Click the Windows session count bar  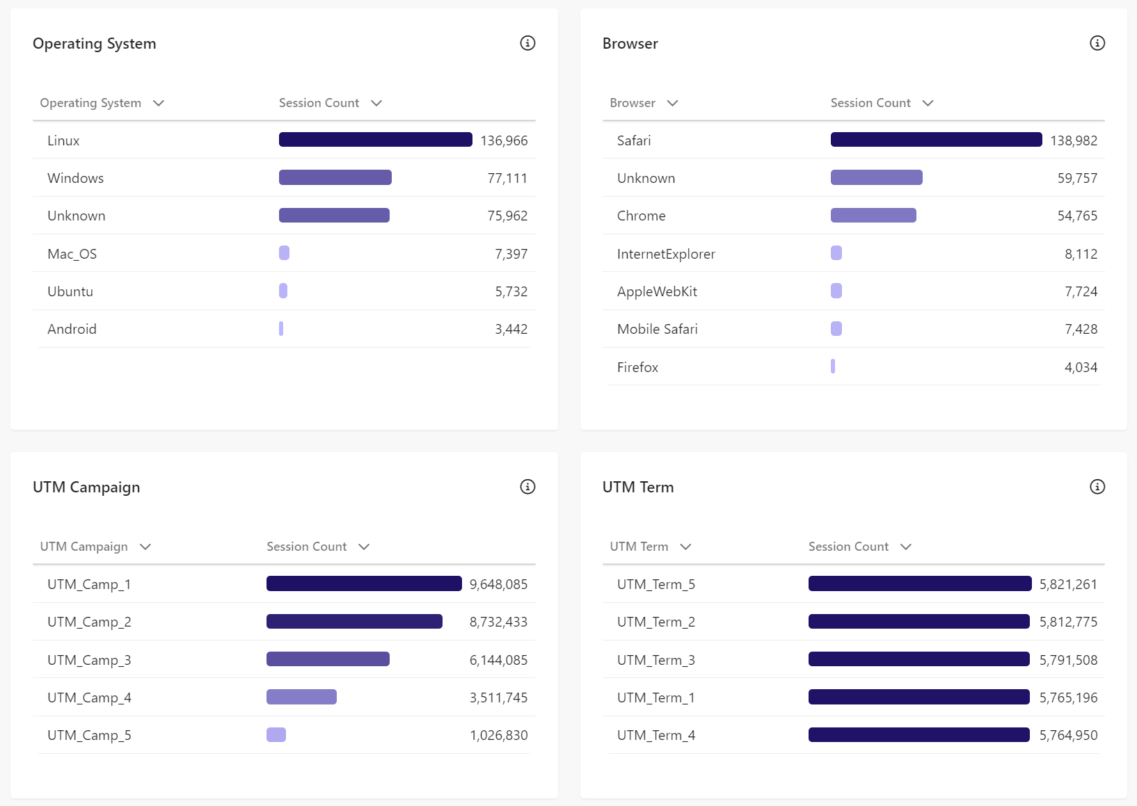click(335, 177)
